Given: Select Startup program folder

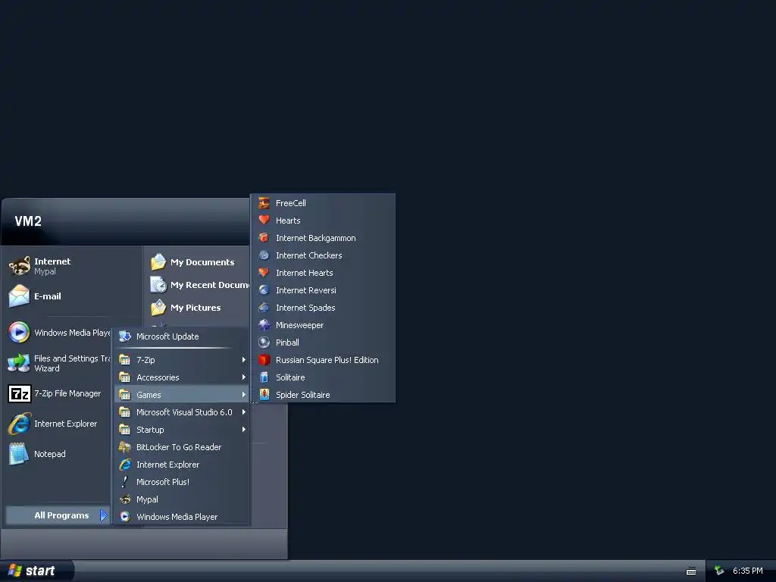Looking at the screenshot, I should 182,430.
